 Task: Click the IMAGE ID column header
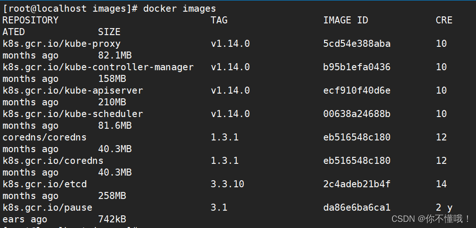click(346, 20)
